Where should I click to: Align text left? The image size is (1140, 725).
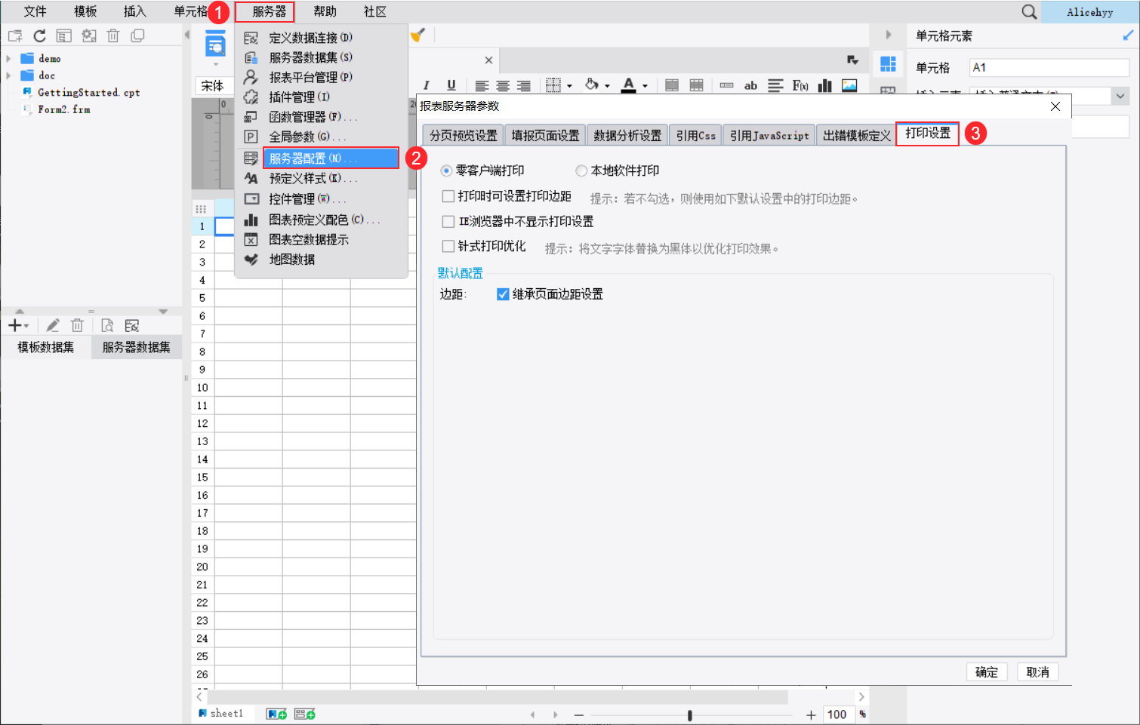click(x=482, y=85)
